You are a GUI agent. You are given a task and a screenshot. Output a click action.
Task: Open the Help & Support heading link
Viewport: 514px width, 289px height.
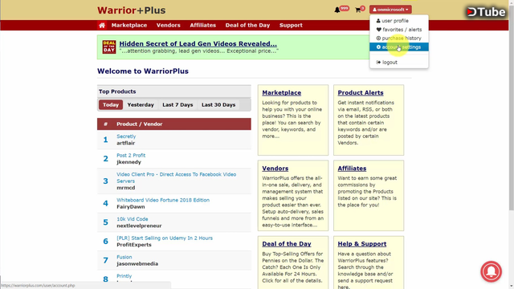click(362, 244)
